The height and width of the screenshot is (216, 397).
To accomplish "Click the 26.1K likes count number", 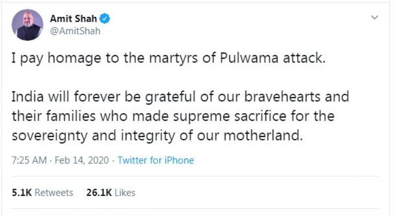I will pyautogui.click(x=98, y=192).
